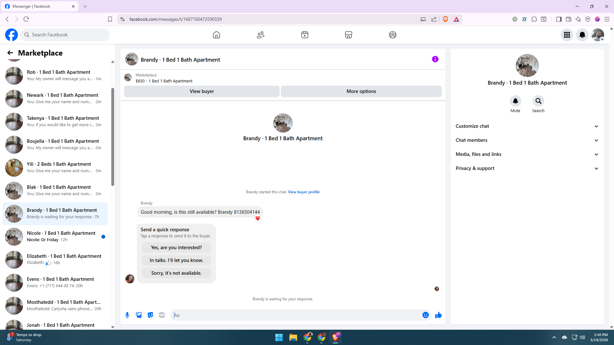Mute the Brandy conversation
The image size is (614, 345).
[515, 101]
